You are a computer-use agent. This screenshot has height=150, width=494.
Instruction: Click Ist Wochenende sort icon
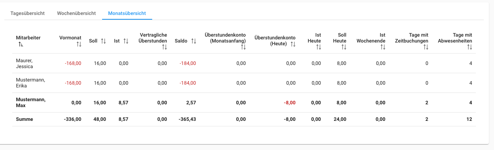click(x=383, y=47)
